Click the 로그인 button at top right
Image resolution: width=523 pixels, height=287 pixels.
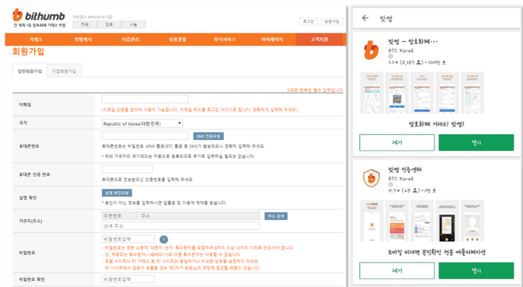(308, 21)
